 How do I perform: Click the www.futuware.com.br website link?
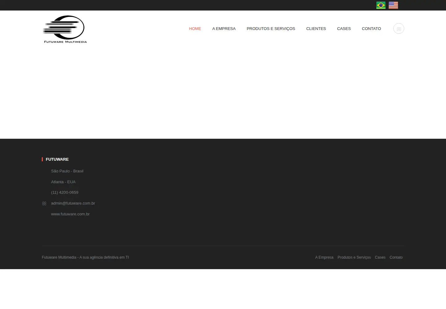[x=70, y=214]
